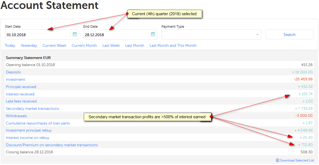Click the download file icon near Download Selected List
Viewport: 319px width, 165px height.
pos(277,160)
